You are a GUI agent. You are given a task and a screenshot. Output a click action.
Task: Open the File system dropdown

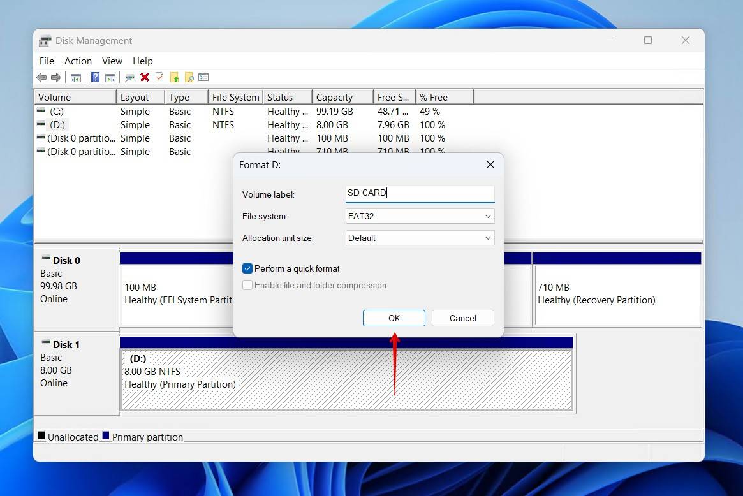[x=420, y=216]
